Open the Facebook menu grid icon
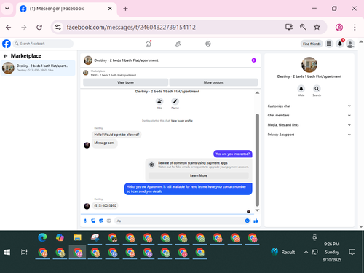 tap(329, 44)
